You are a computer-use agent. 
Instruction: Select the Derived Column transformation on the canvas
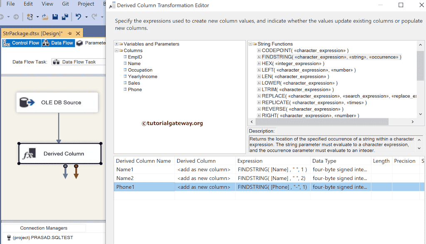point(60,154)
